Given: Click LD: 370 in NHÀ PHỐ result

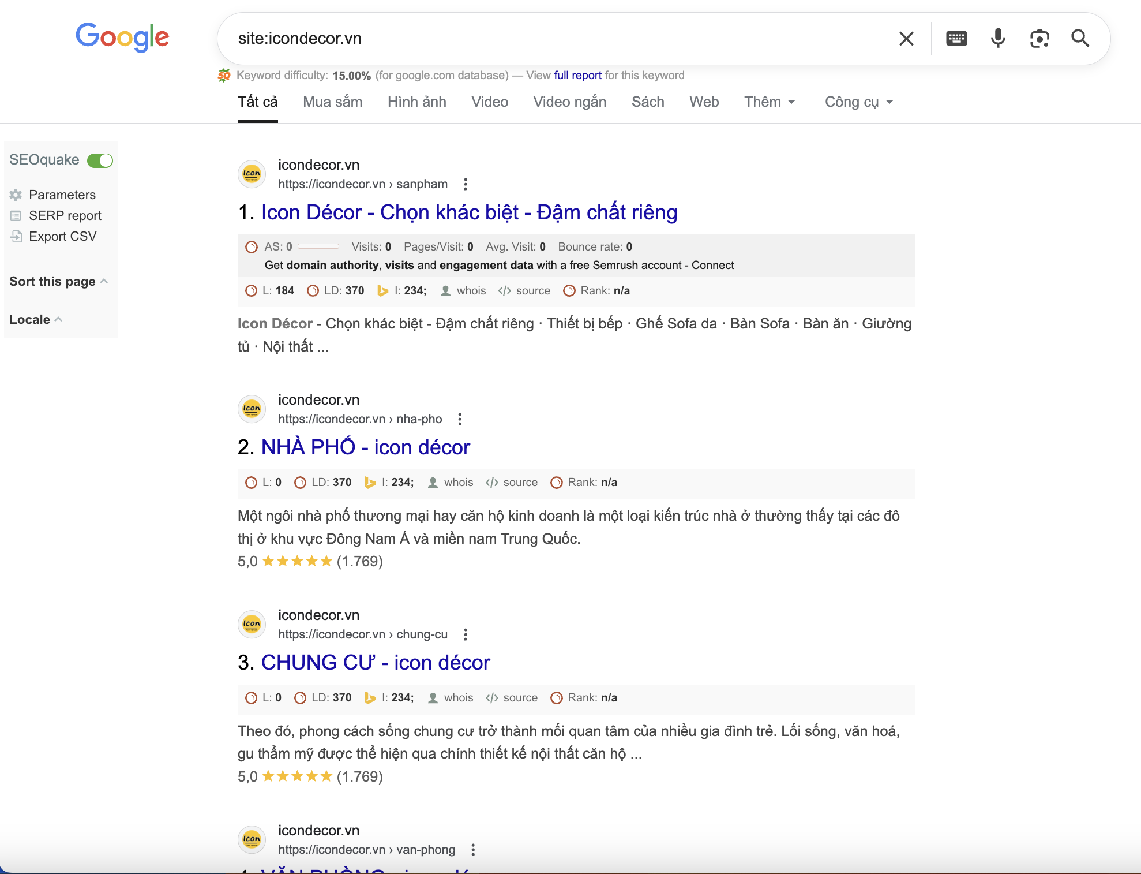Looking at the screenshot, I should [323, 483].
